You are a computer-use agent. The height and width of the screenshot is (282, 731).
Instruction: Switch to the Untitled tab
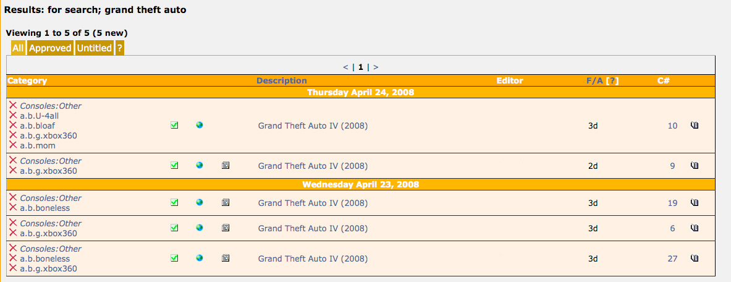click(94, 48)
